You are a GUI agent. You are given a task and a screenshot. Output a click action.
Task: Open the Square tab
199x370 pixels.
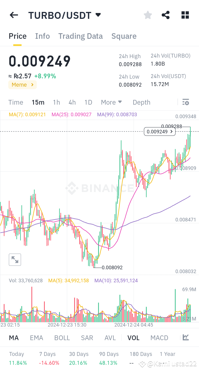point(124,36)
